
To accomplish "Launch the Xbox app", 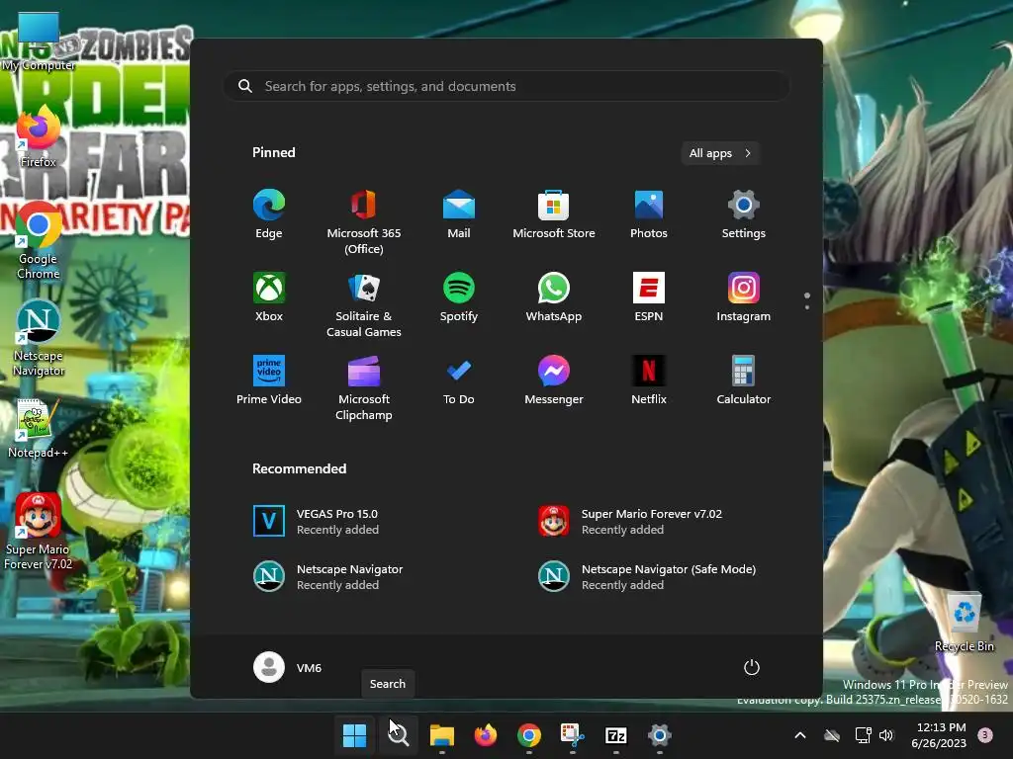I will coord(269,297).
